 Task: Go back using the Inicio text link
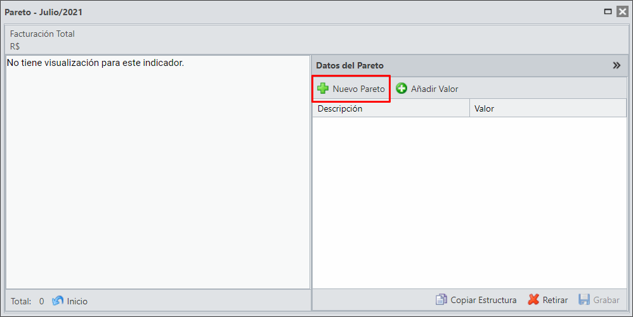click(77, 301)
